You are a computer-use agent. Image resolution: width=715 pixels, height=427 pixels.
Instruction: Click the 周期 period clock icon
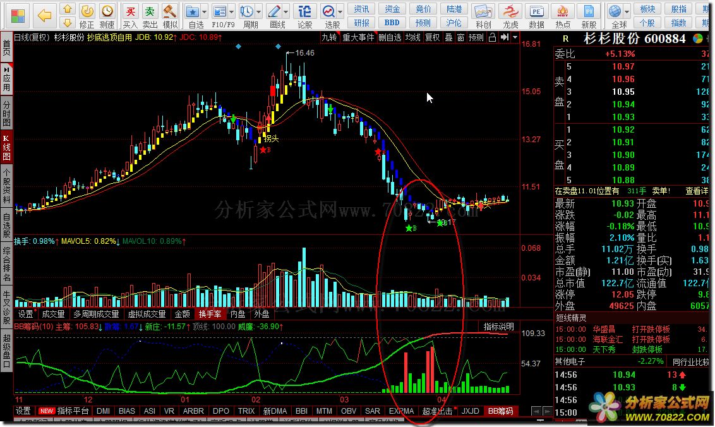coord(247,16)
